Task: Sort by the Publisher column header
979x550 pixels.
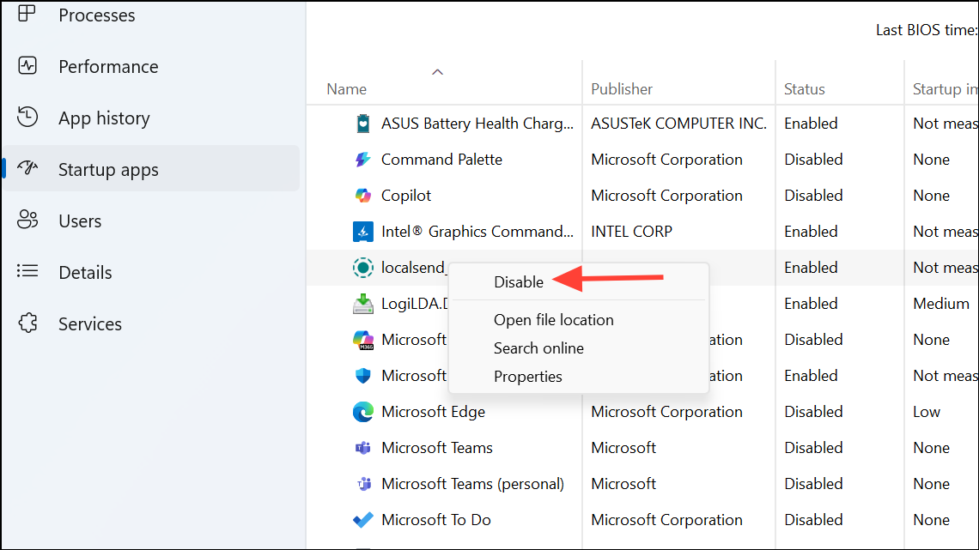Action: (x=621, y=89)
